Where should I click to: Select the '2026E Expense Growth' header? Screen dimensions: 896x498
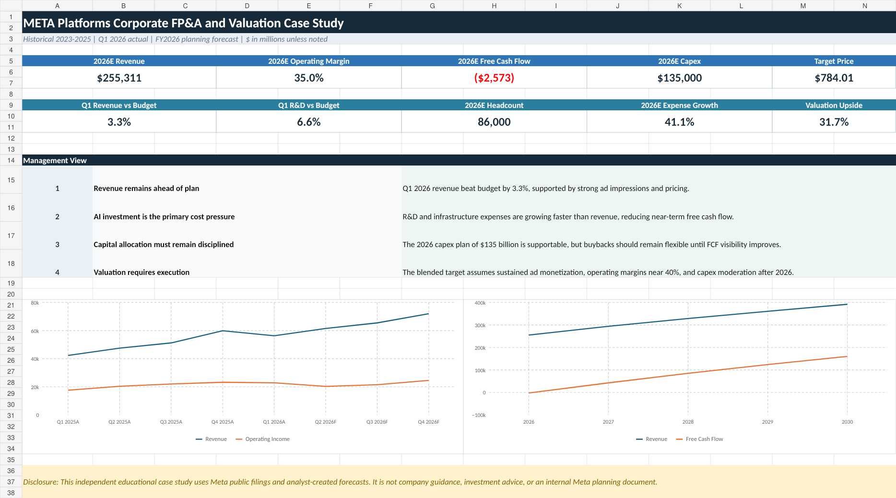[x=679, y=105]
